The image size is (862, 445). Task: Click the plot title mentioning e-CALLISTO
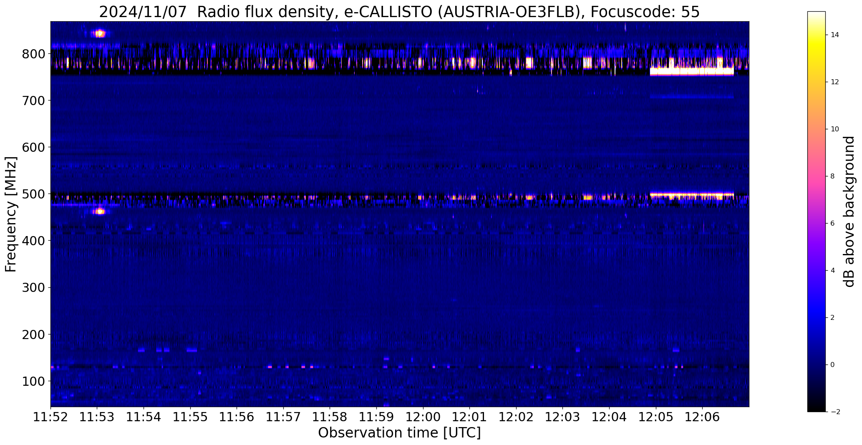(x=399, y=12)
